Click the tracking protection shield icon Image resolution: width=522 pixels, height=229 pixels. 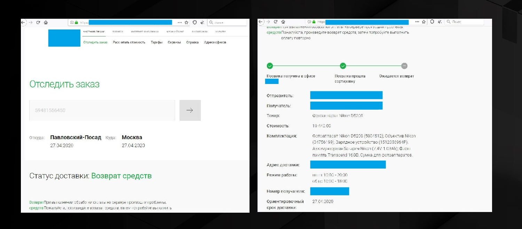click(194, 22)
